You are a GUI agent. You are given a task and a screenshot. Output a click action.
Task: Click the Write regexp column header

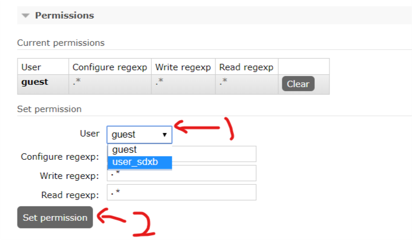tap(183, 67)
